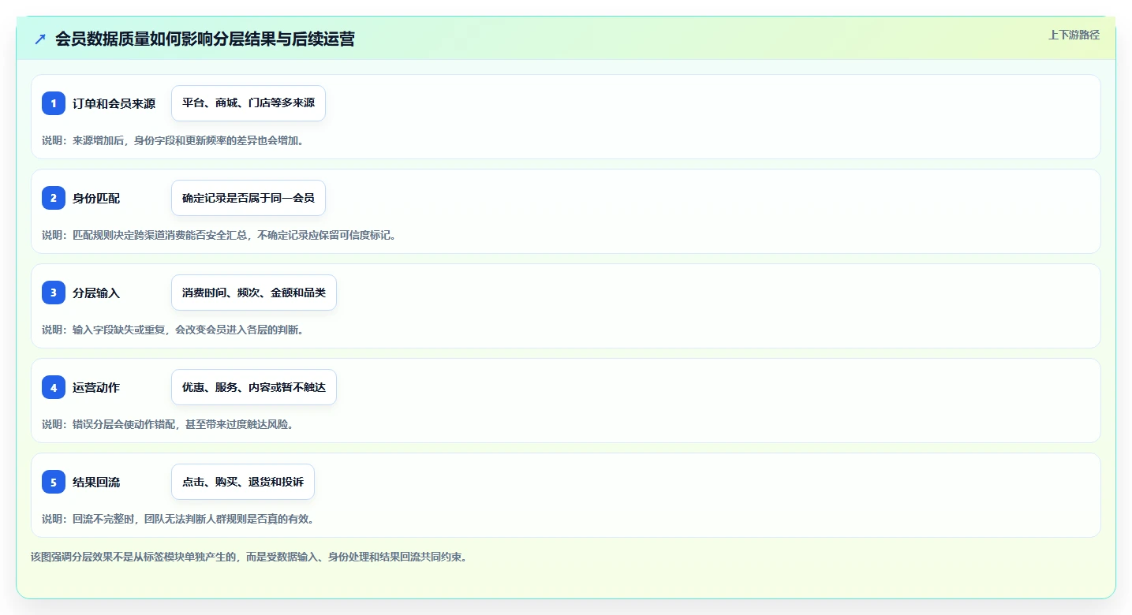Select step badge number 3
The width and height of the screenshot is (1132, 615).
pos(54,293)
